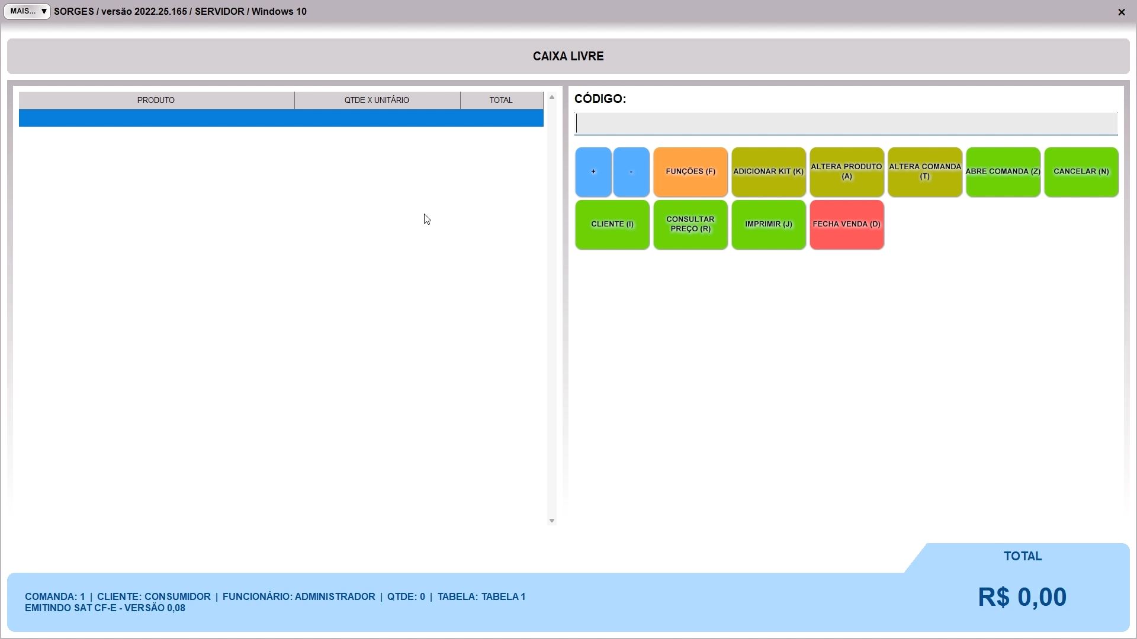Open the FUNÇÕES (F) menu button

690,172
